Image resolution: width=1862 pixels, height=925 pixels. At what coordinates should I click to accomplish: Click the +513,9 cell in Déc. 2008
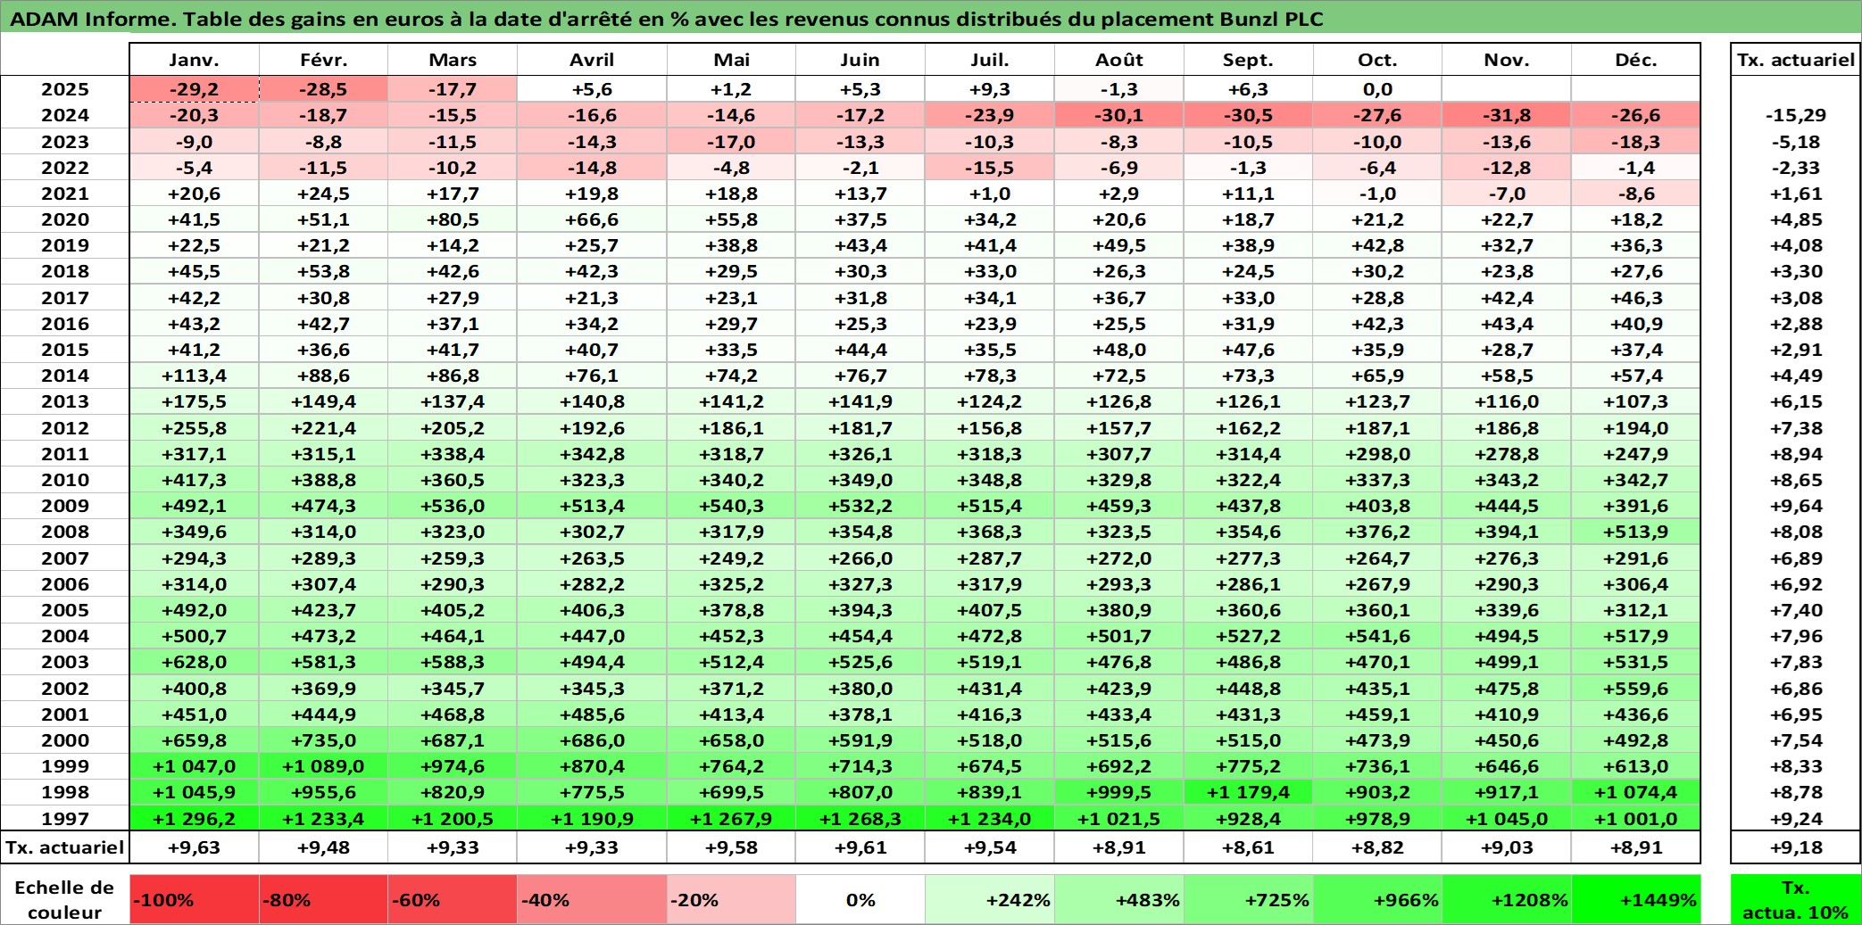tap(1636, 532)
